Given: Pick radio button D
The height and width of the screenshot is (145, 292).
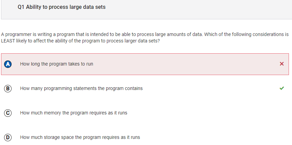Looking at the screenshot, I should pyautogui.click(x=7, y=137).
